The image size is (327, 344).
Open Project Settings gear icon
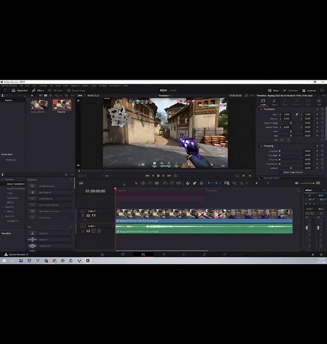(321, 255)
